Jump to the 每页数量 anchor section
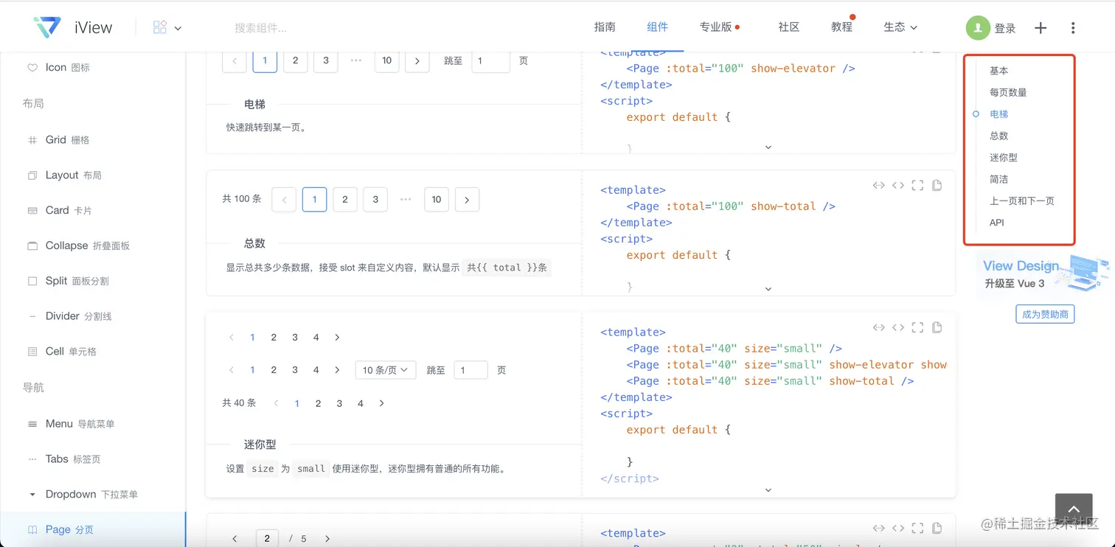Viewport: 1115px width, 547px height. pyautogui.click(x=1008, y=92)
